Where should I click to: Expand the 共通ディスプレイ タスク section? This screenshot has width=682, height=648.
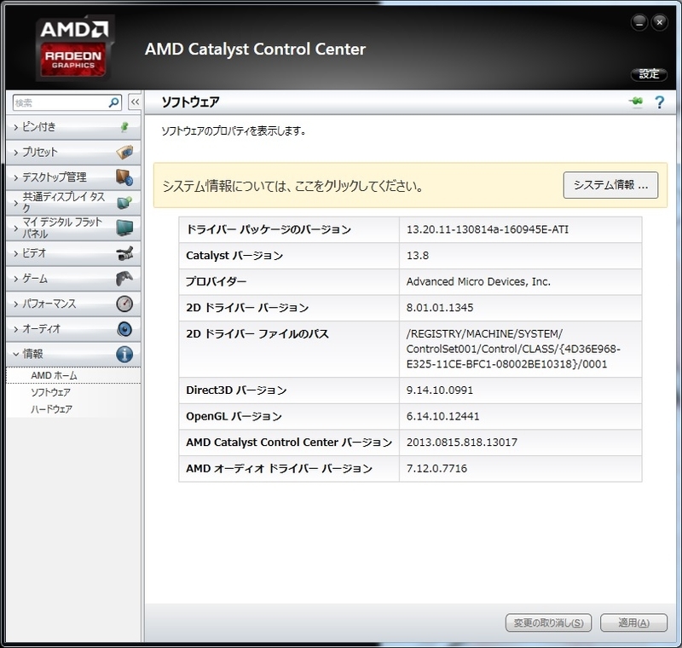(73, 203)
